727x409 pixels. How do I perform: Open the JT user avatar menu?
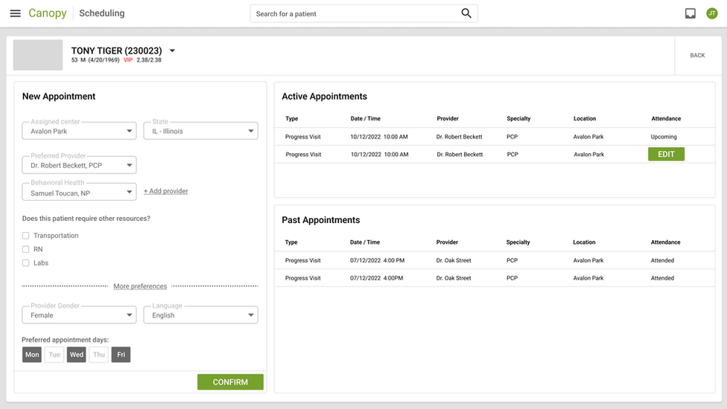[712, 13]
